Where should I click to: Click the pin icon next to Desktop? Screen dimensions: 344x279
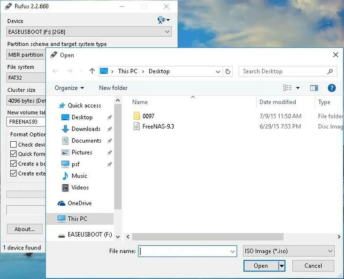click(x=109, y=118)
